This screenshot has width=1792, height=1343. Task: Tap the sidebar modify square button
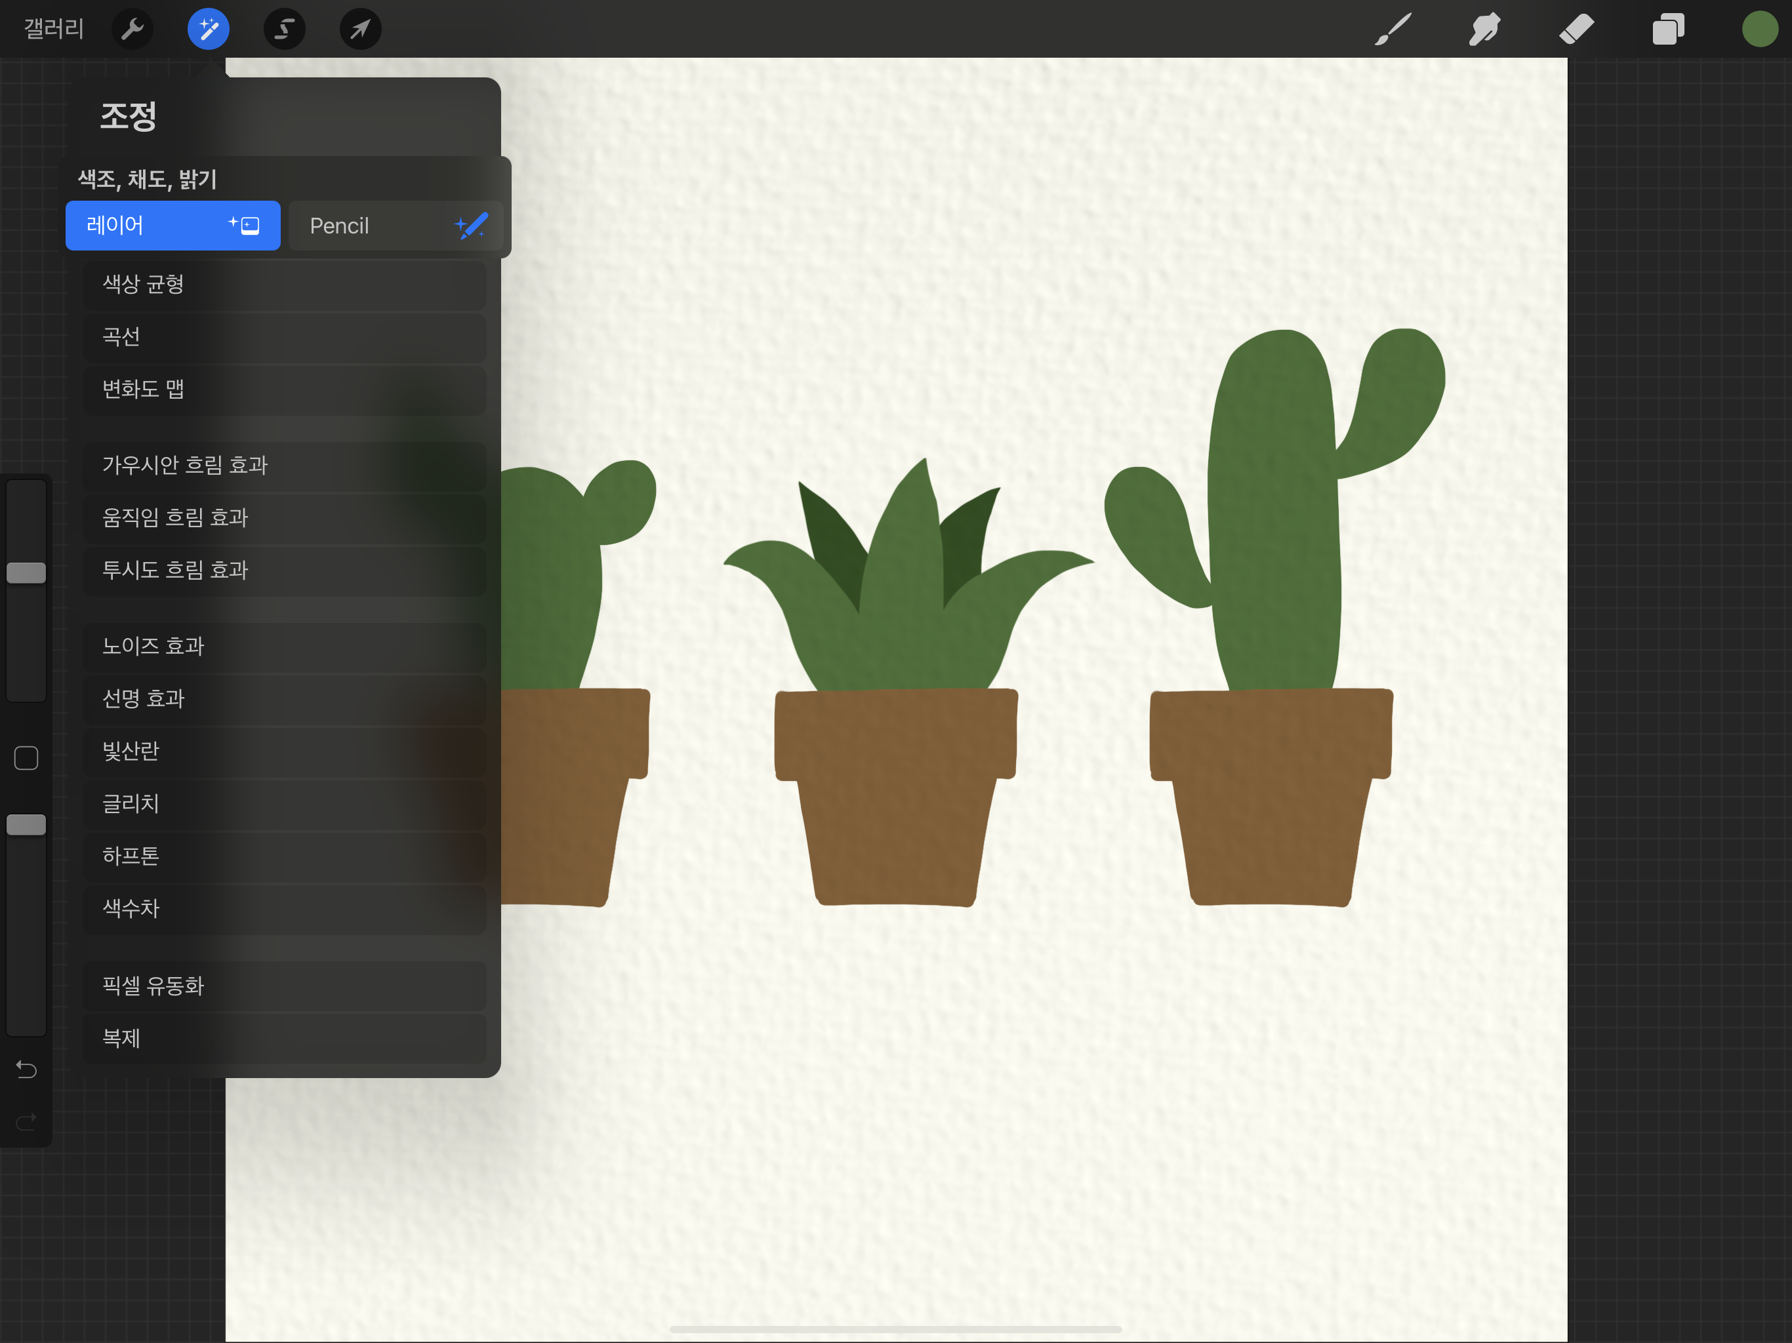coord(26,758)
